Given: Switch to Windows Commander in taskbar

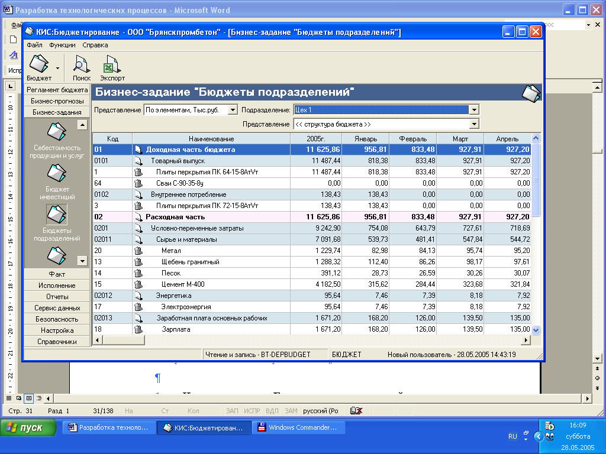Looking at the screenshot, I should 299,428.
